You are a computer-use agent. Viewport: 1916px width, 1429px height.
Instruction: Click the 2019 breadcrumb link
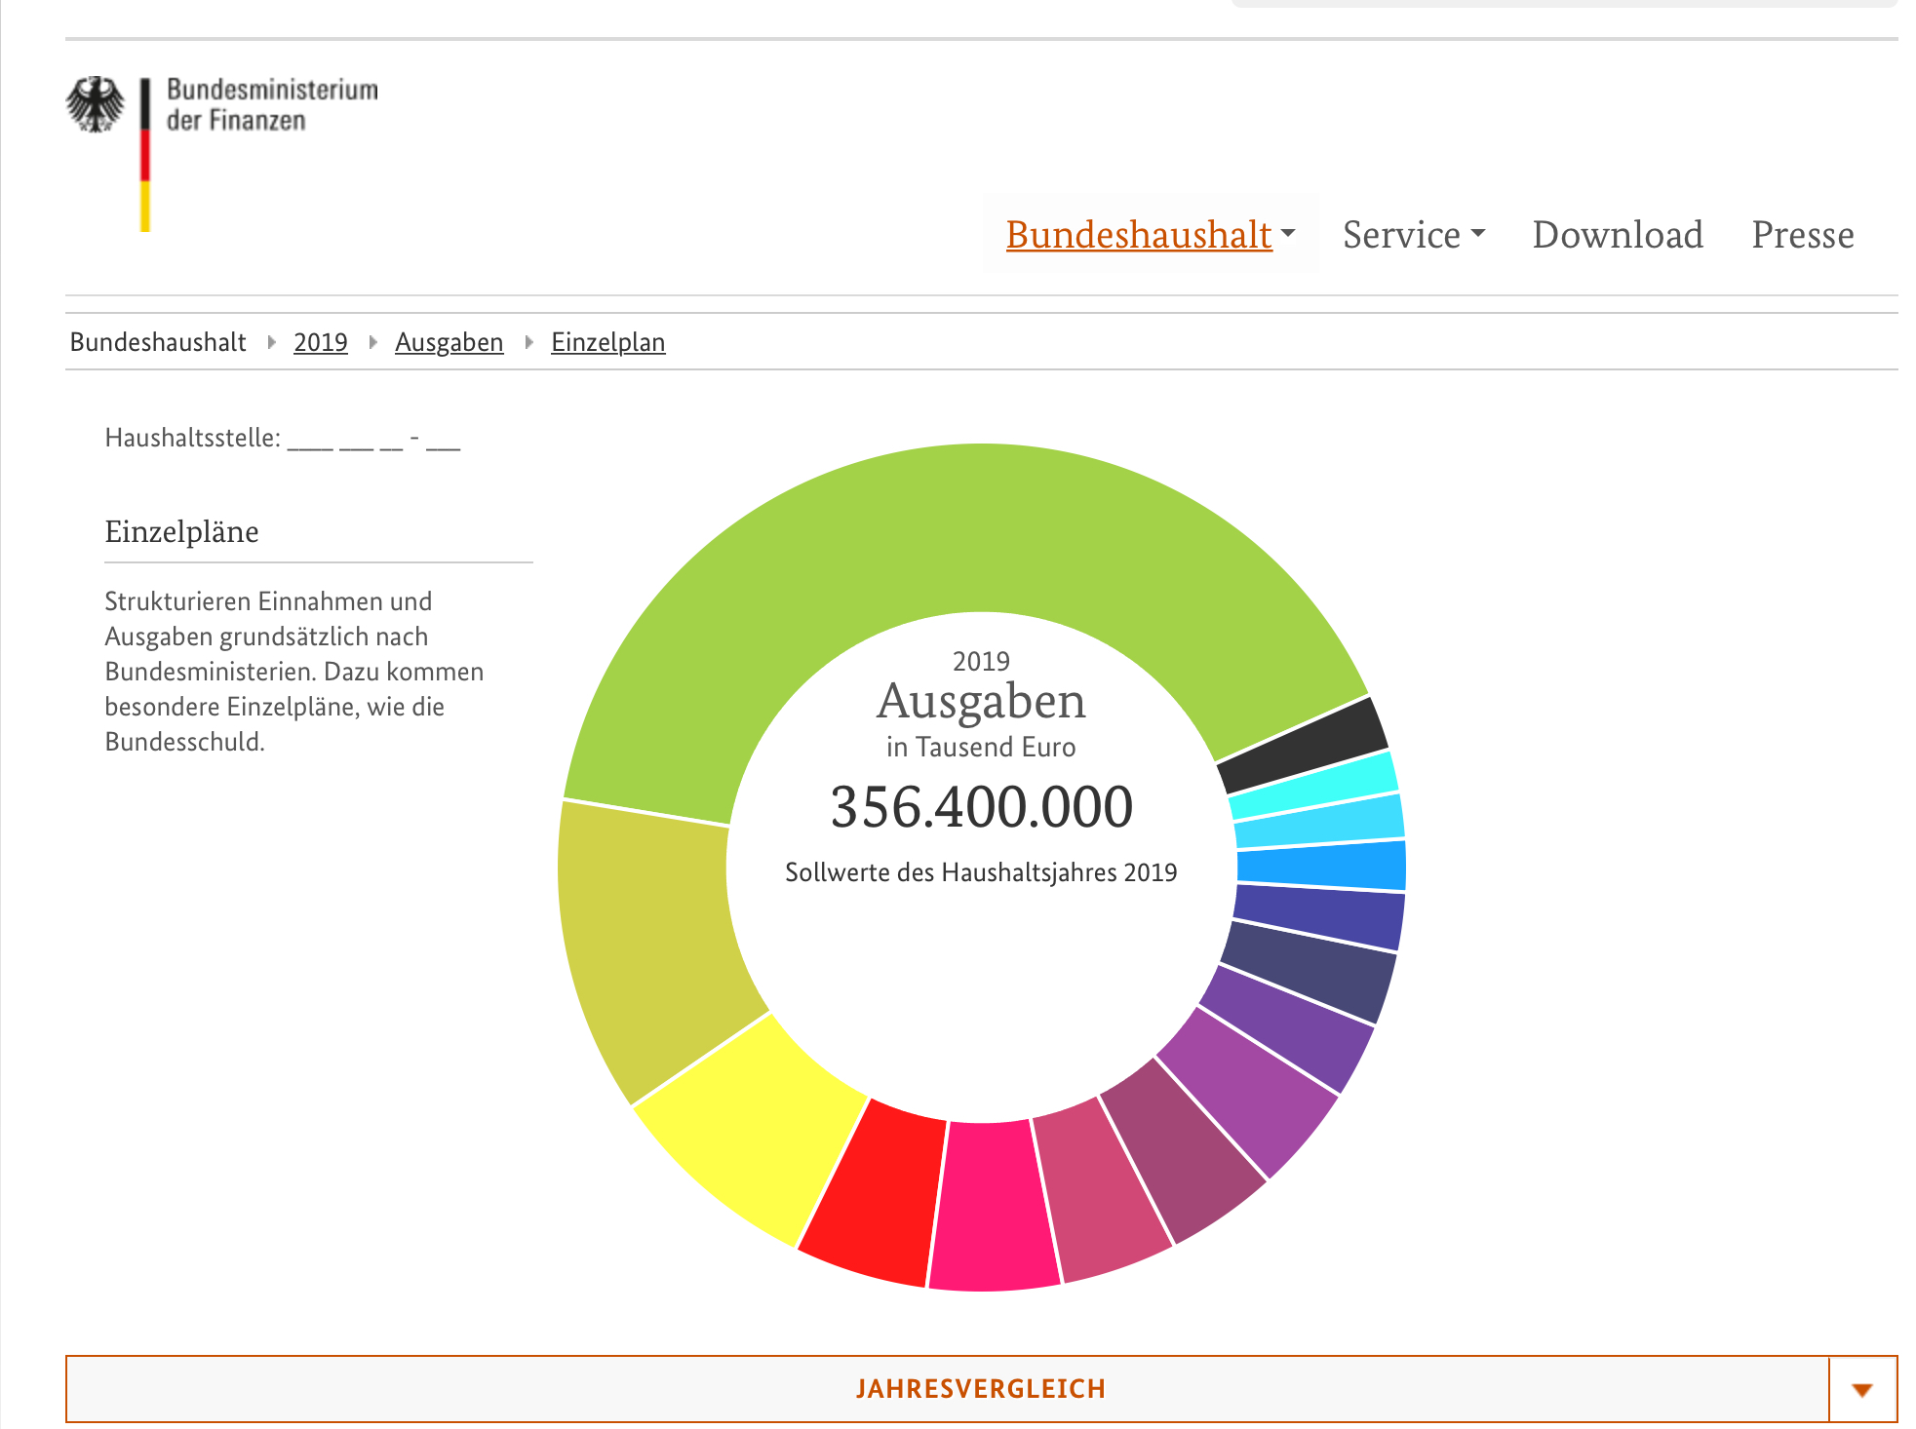pyautogui.click(x=320, y=342)
